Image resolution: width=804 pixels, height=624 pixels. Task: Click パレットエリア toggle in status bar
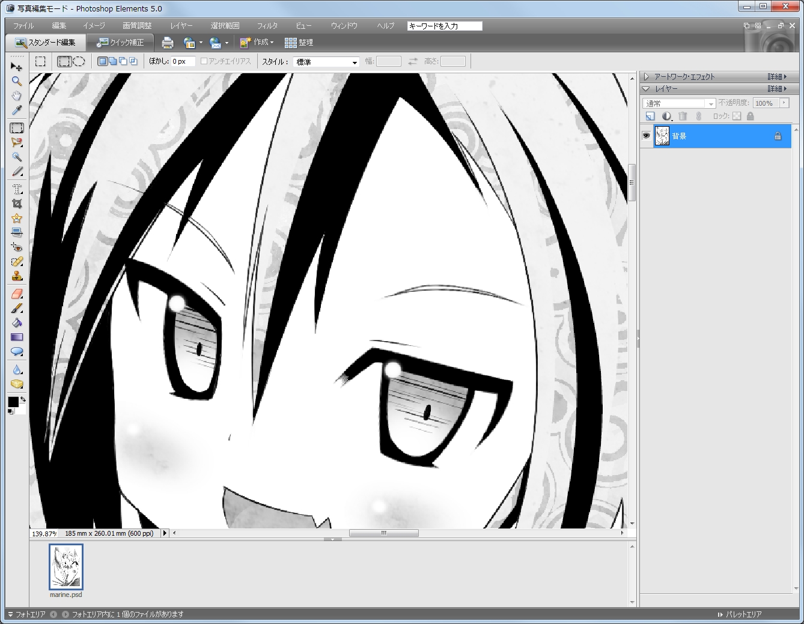coord(740,614)
